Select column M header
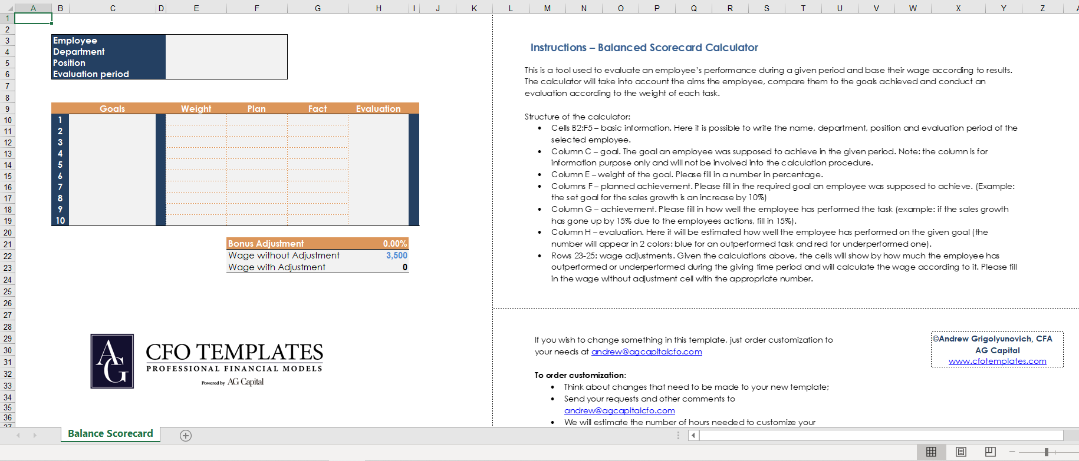Viewport: 1079px width, 461px height. click(x=547, y=8)
